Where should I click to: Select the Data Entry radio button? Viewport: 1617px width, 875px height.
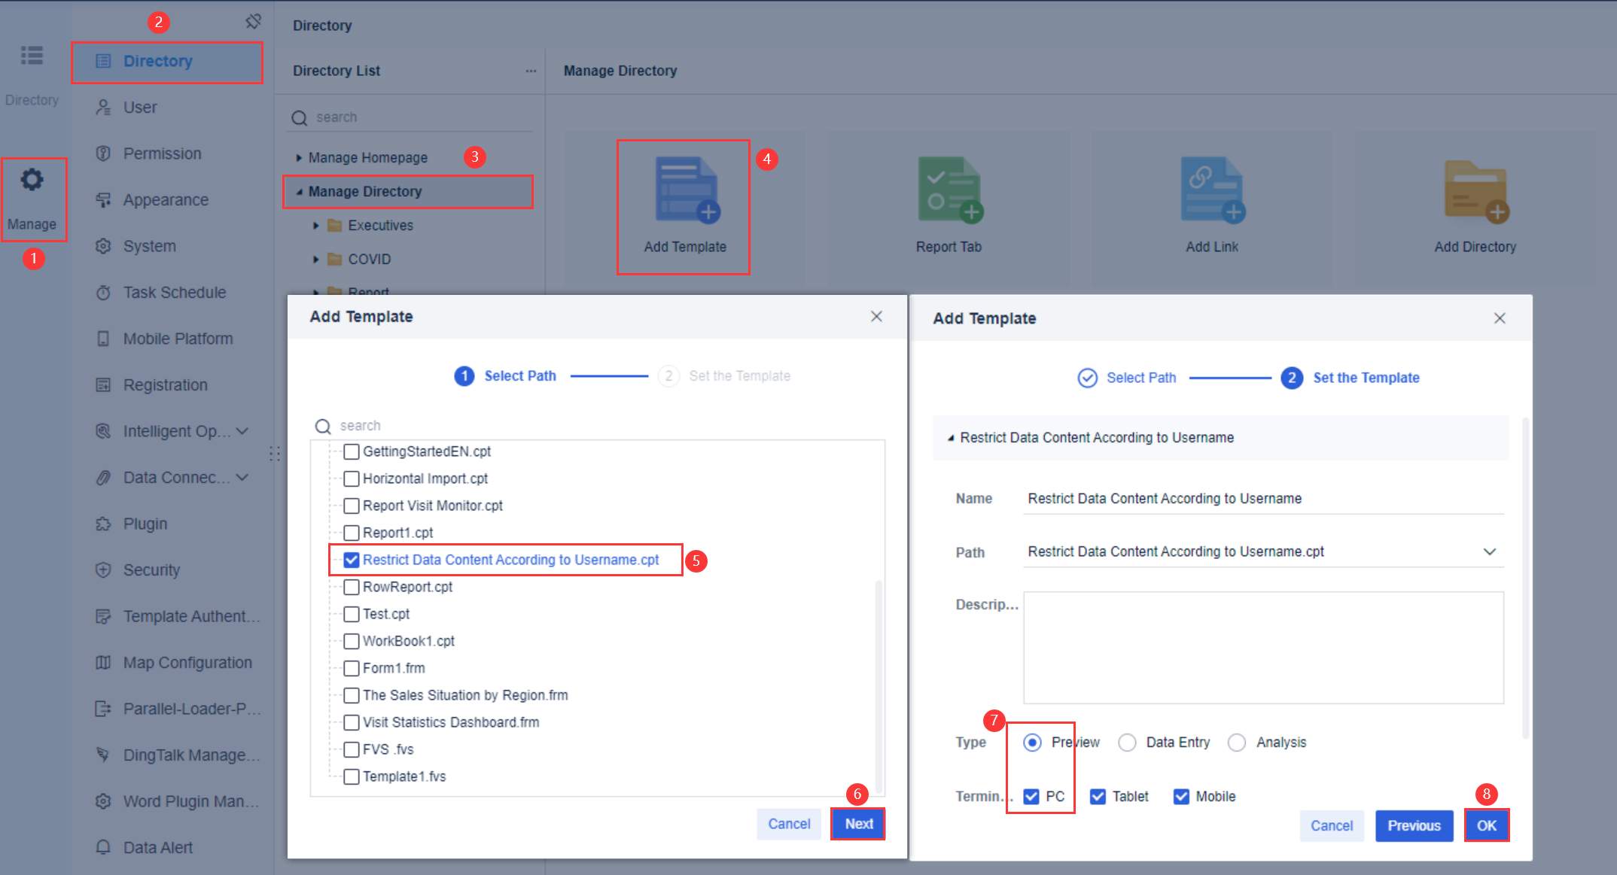coord(1127,743)
